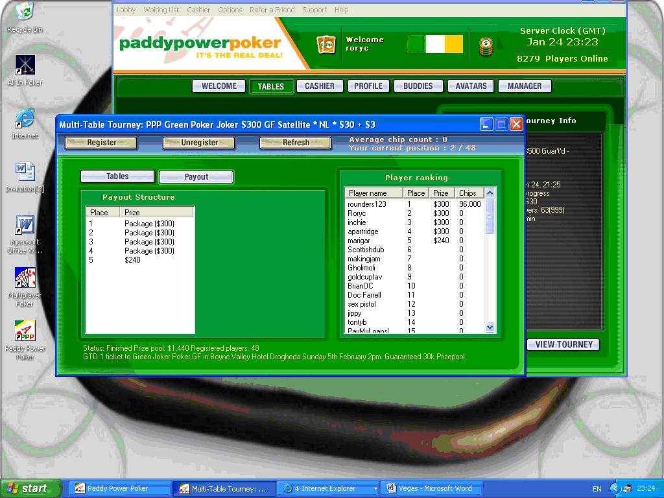
Task: Expand hidden system tray icons arrow
Action: click(615, 489)
